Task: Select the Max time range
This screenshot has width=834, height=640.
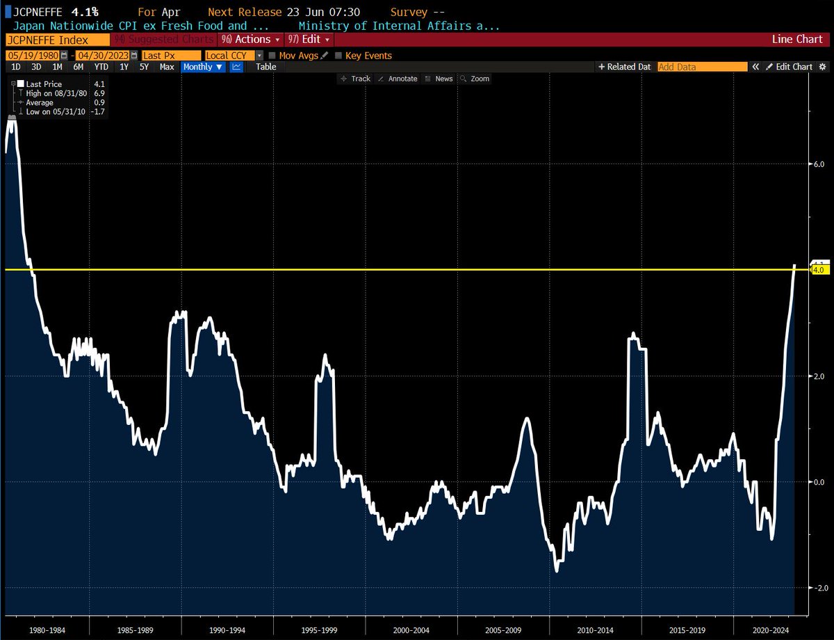Action: [x=167, y=66]
